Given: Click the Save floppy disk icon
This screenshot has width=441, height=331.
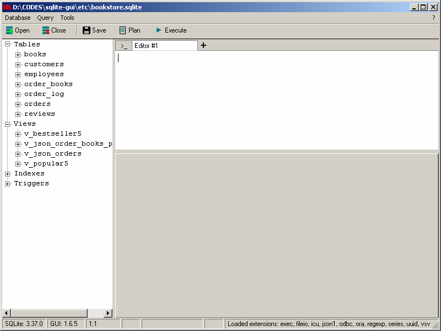Looking at the screenshot, I should [x=87, y=30].
